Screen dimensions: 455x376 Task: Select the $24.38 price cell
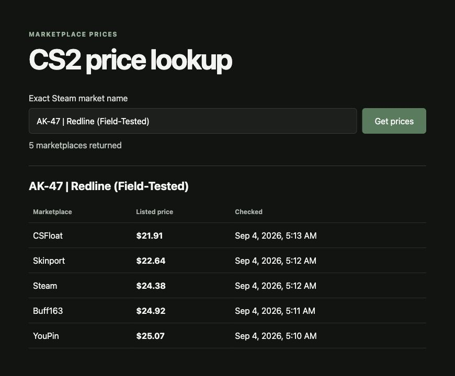coord(151,286)
